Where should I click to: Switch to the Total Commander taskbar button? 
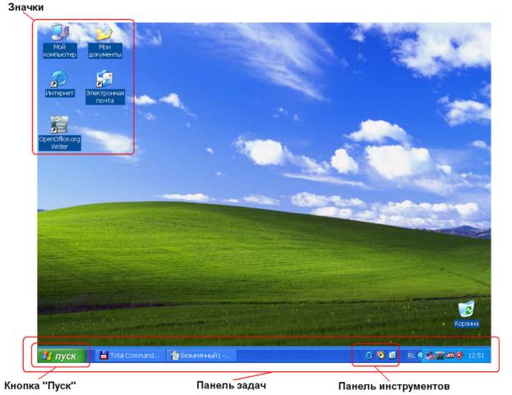pyautogui.click(x=130, y=356)
